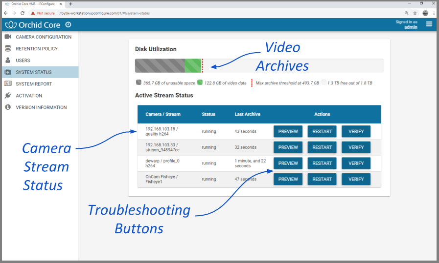The image size is (439, 263).
Task: Click the Orchid Core logo icon
Action: [11, 25]
